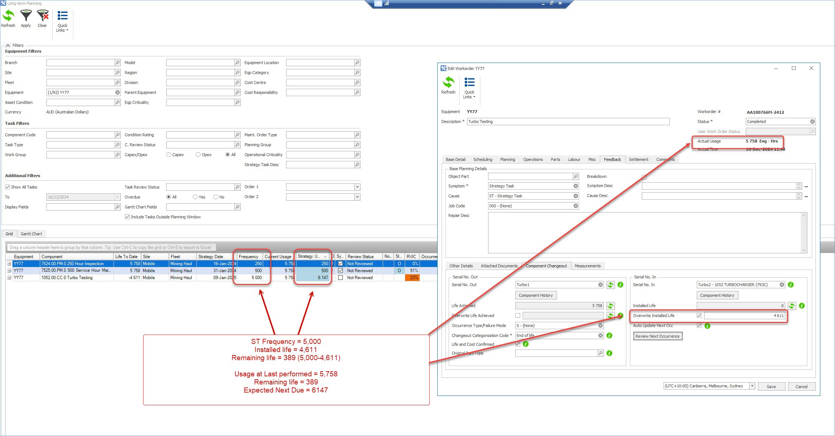Switch to the Gantt Chart tab
This screenshot has width=835, height=436.
click(x=31, y=234)
